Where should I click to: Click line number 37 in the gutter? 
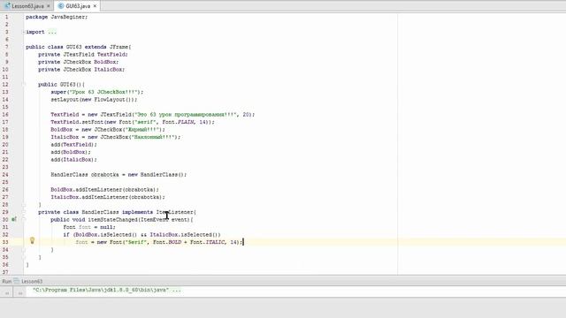click(5, 272)
